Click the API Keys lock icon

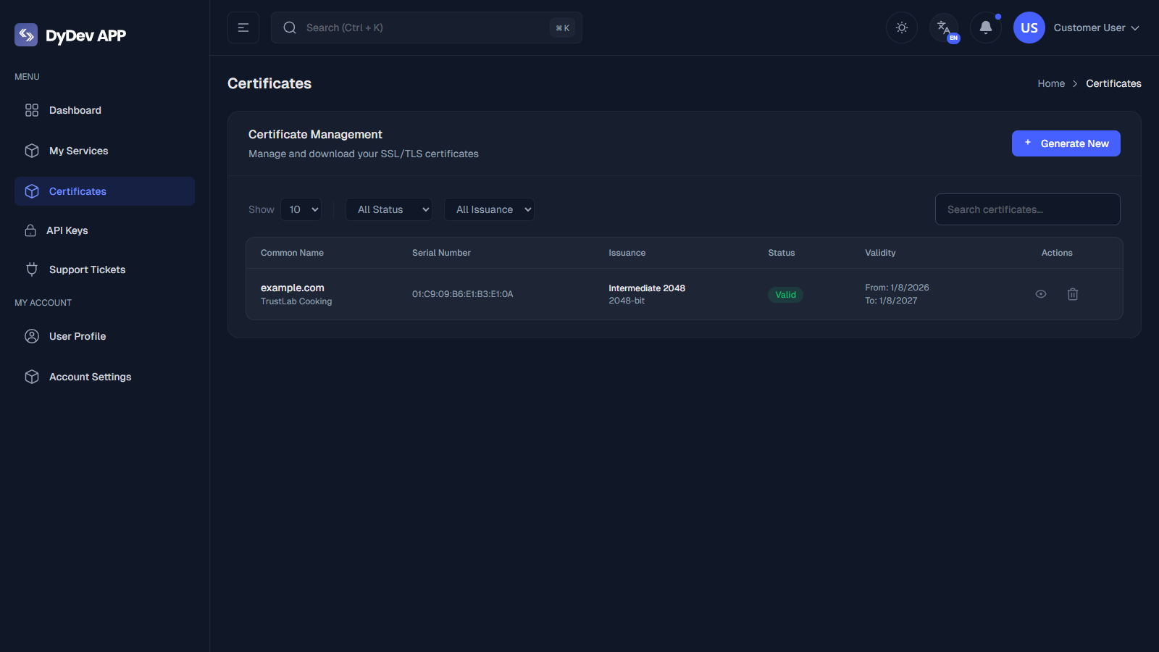click(30, 230)
